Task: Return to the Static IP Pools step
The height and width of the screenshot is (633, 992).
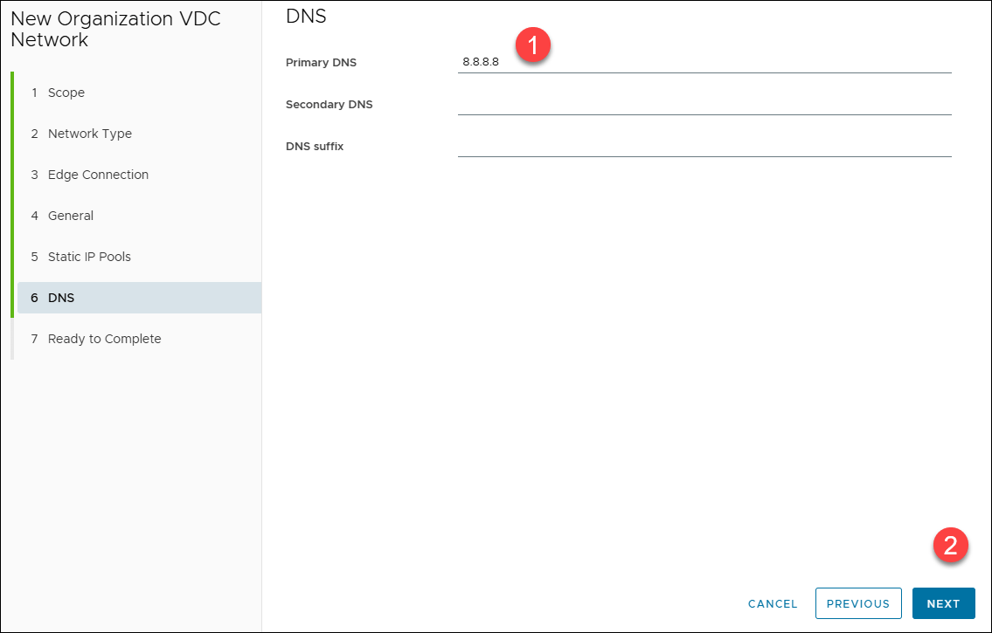Action: 89,257
